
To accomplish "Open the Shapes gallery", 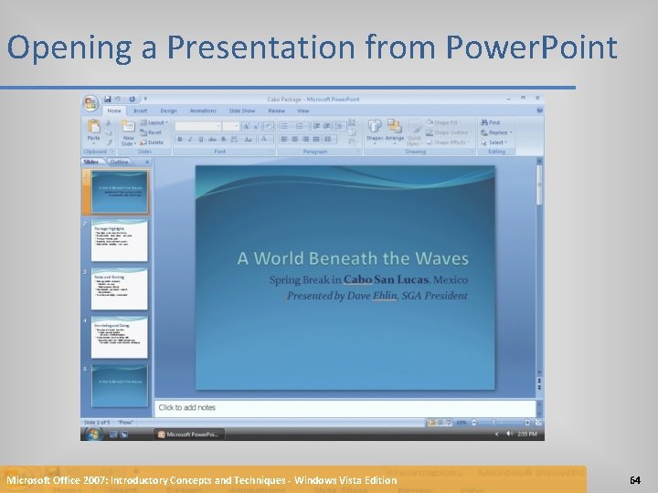I will point(375,130).
